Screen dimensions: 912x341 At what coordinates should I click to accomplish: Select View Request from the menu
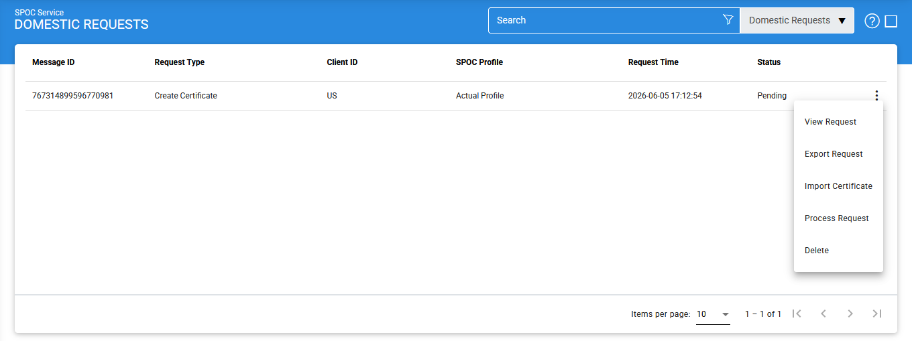point(838,122)
